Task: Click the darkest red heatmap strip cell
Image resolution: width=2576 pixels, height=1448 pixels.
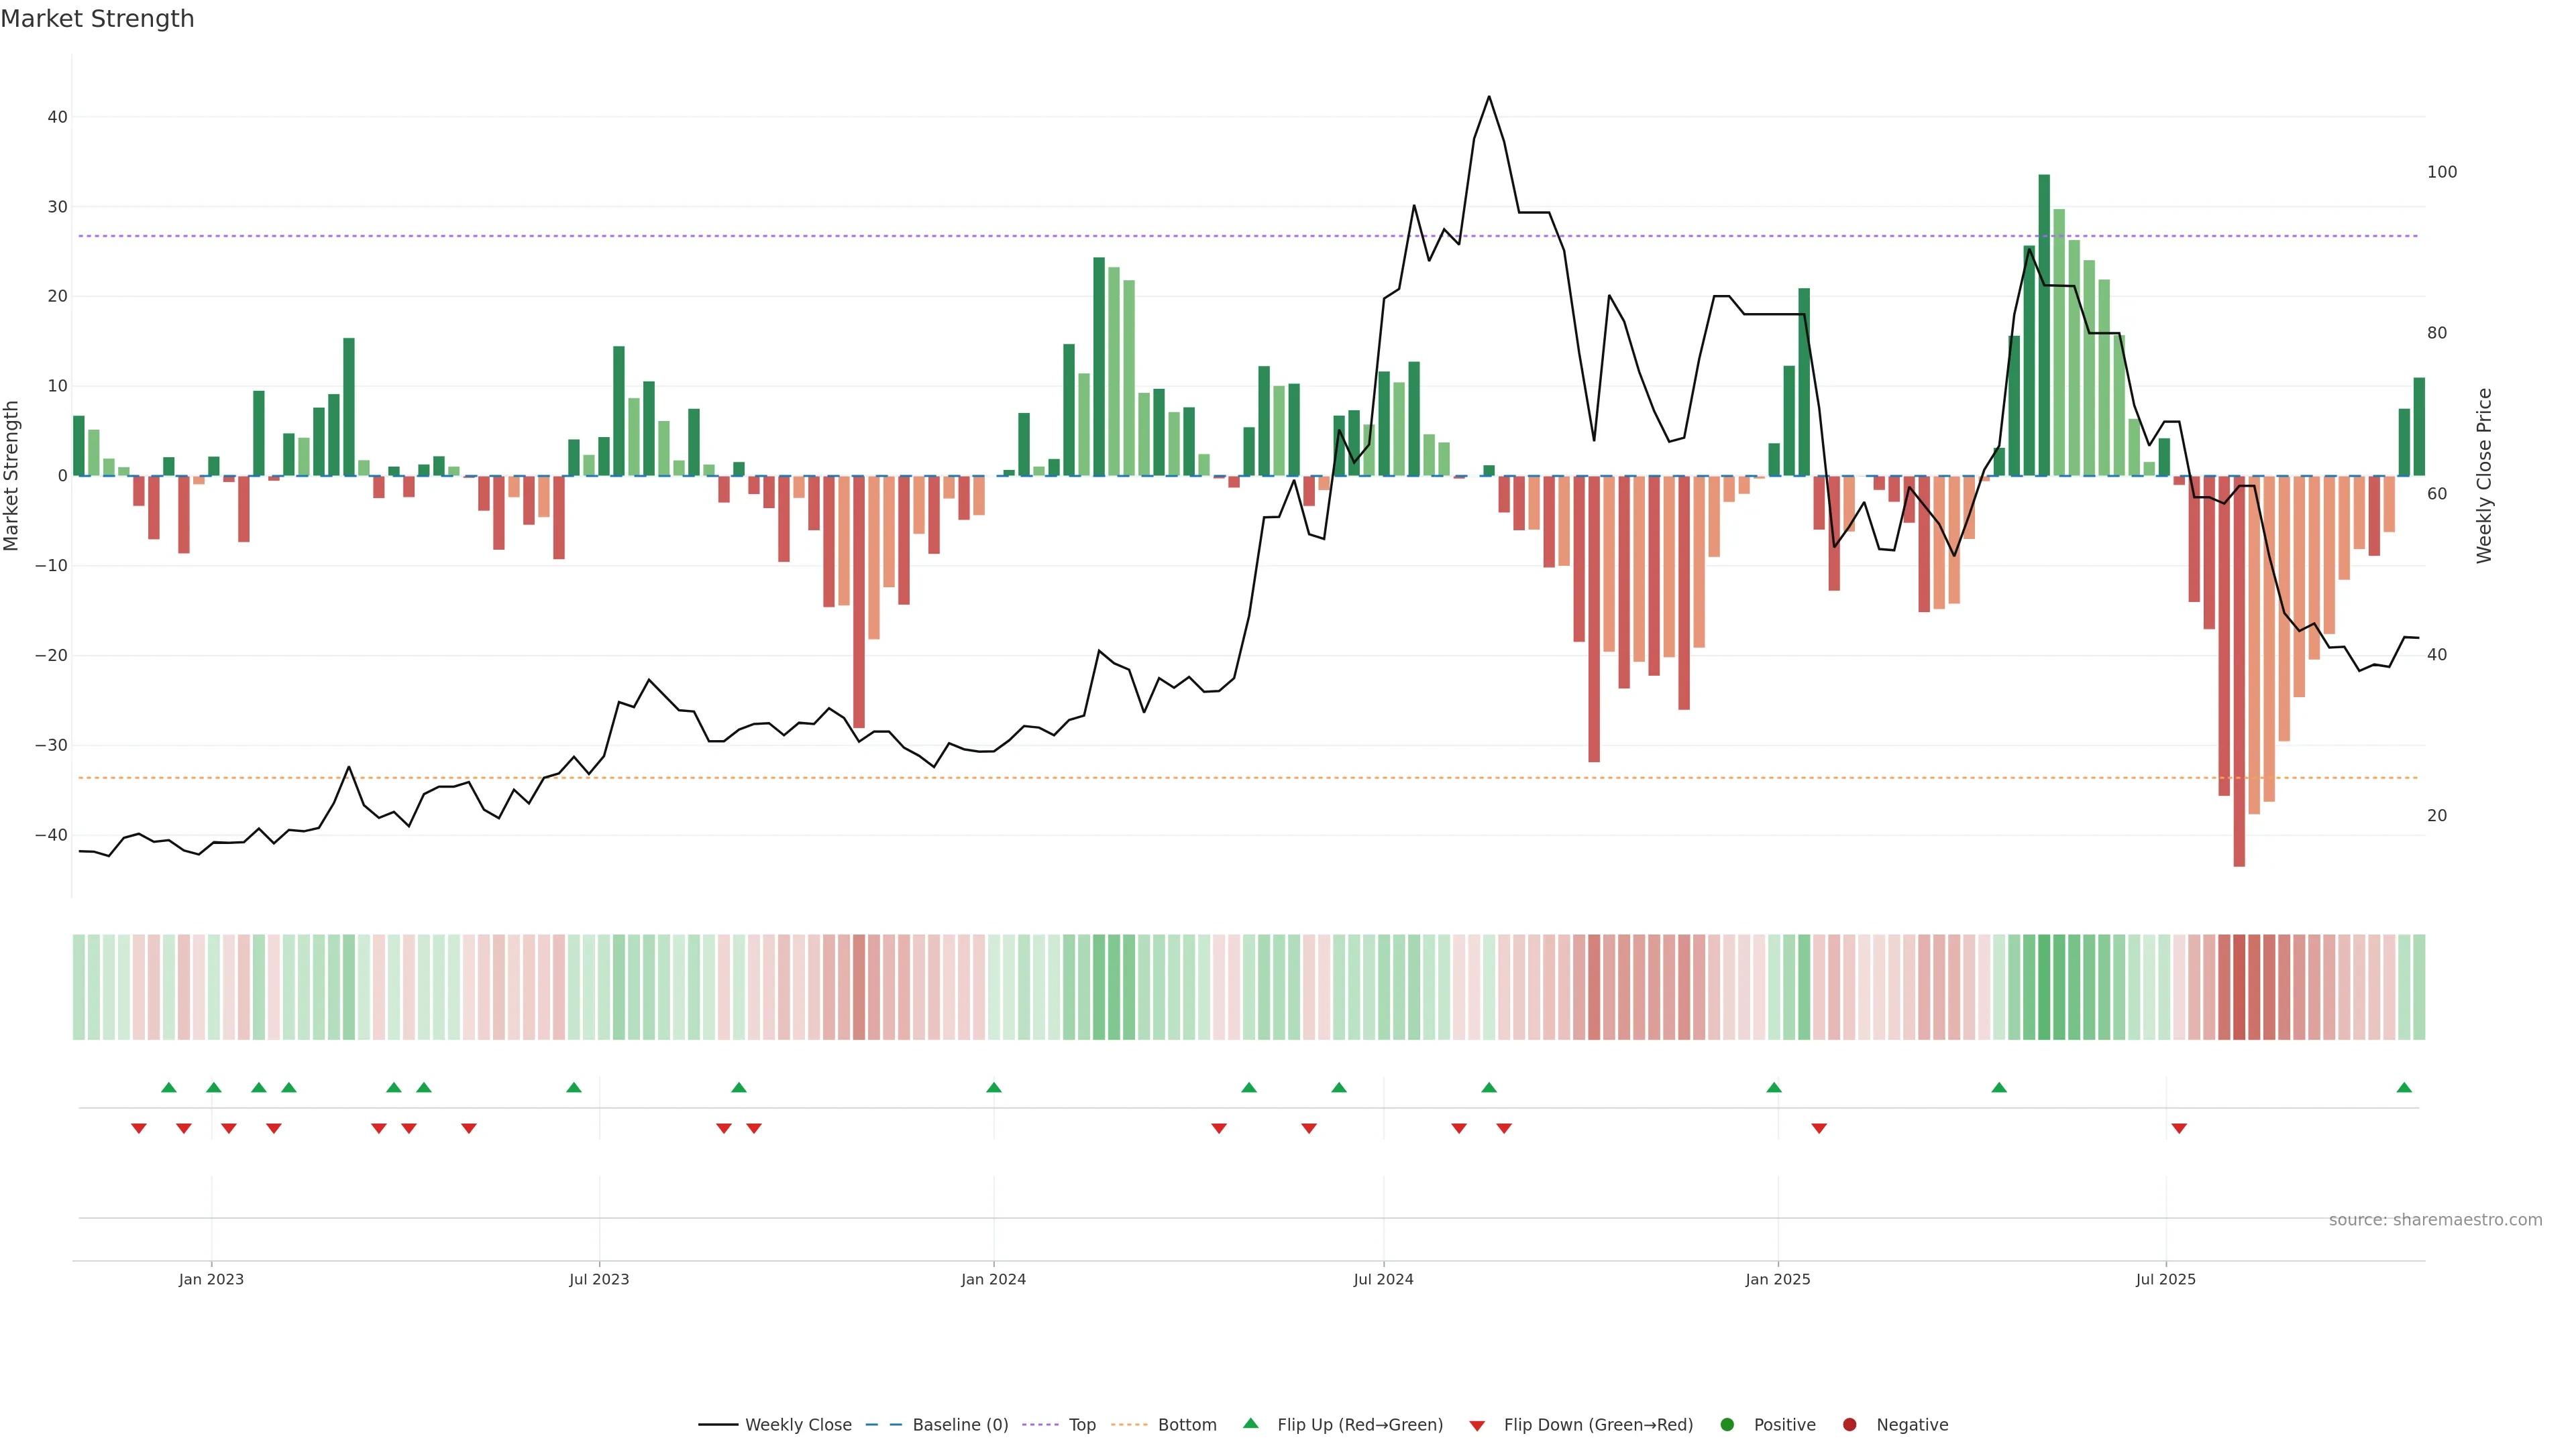Action: click(x=2239, y=987)
